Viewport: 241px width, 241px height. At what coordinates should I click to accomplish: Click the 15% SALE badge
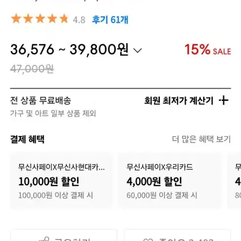(x=208, y=50)
